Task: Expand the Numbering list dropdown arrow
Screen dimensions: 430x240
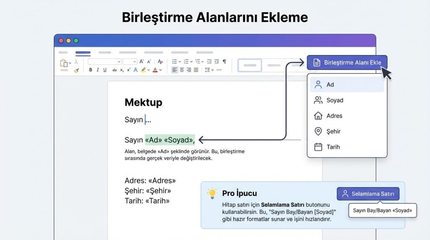Action: point(191,62)
